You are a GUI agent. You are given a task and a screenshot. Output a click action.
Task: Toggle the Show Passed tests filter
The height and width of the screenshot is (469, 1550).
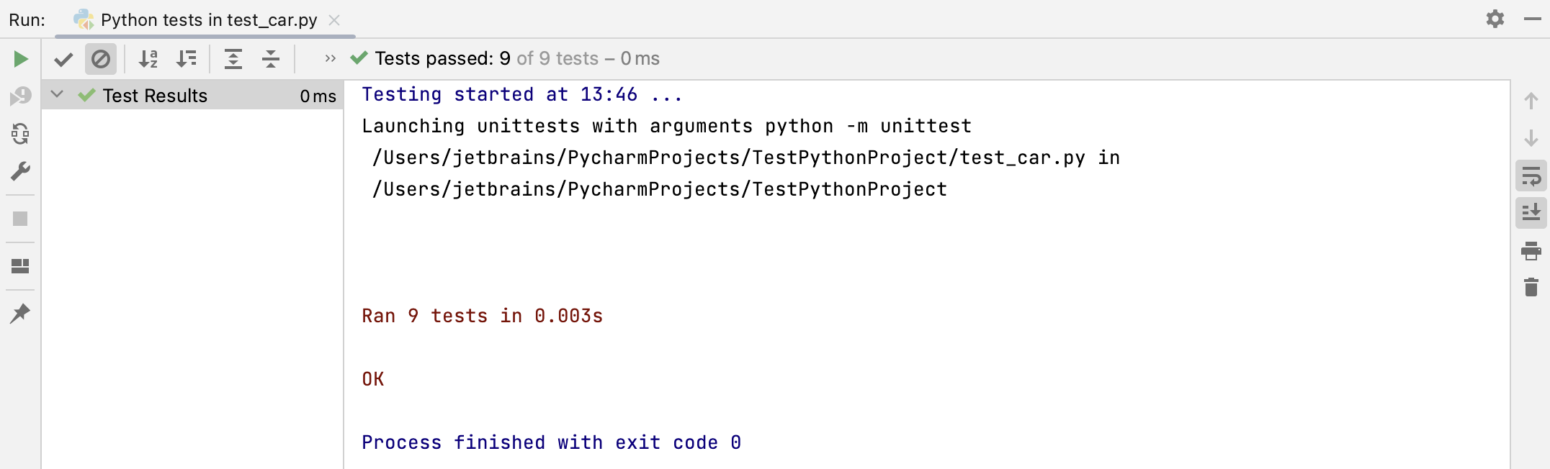pos(63,59)
